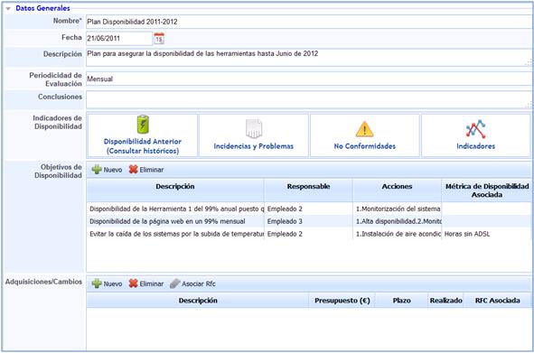
Task: Select the Herramienta 1 objective row
Action: point(308,209)
